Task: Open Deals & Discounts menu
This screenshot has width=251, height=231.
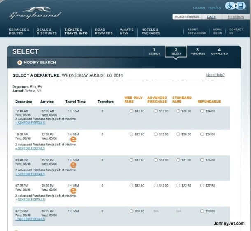Action: click(x=46, y=31)
